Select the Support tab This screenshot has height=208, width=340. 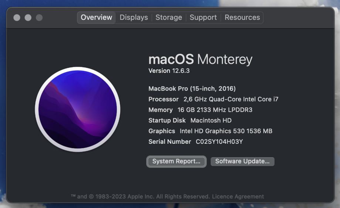click(x=203, y=17)
